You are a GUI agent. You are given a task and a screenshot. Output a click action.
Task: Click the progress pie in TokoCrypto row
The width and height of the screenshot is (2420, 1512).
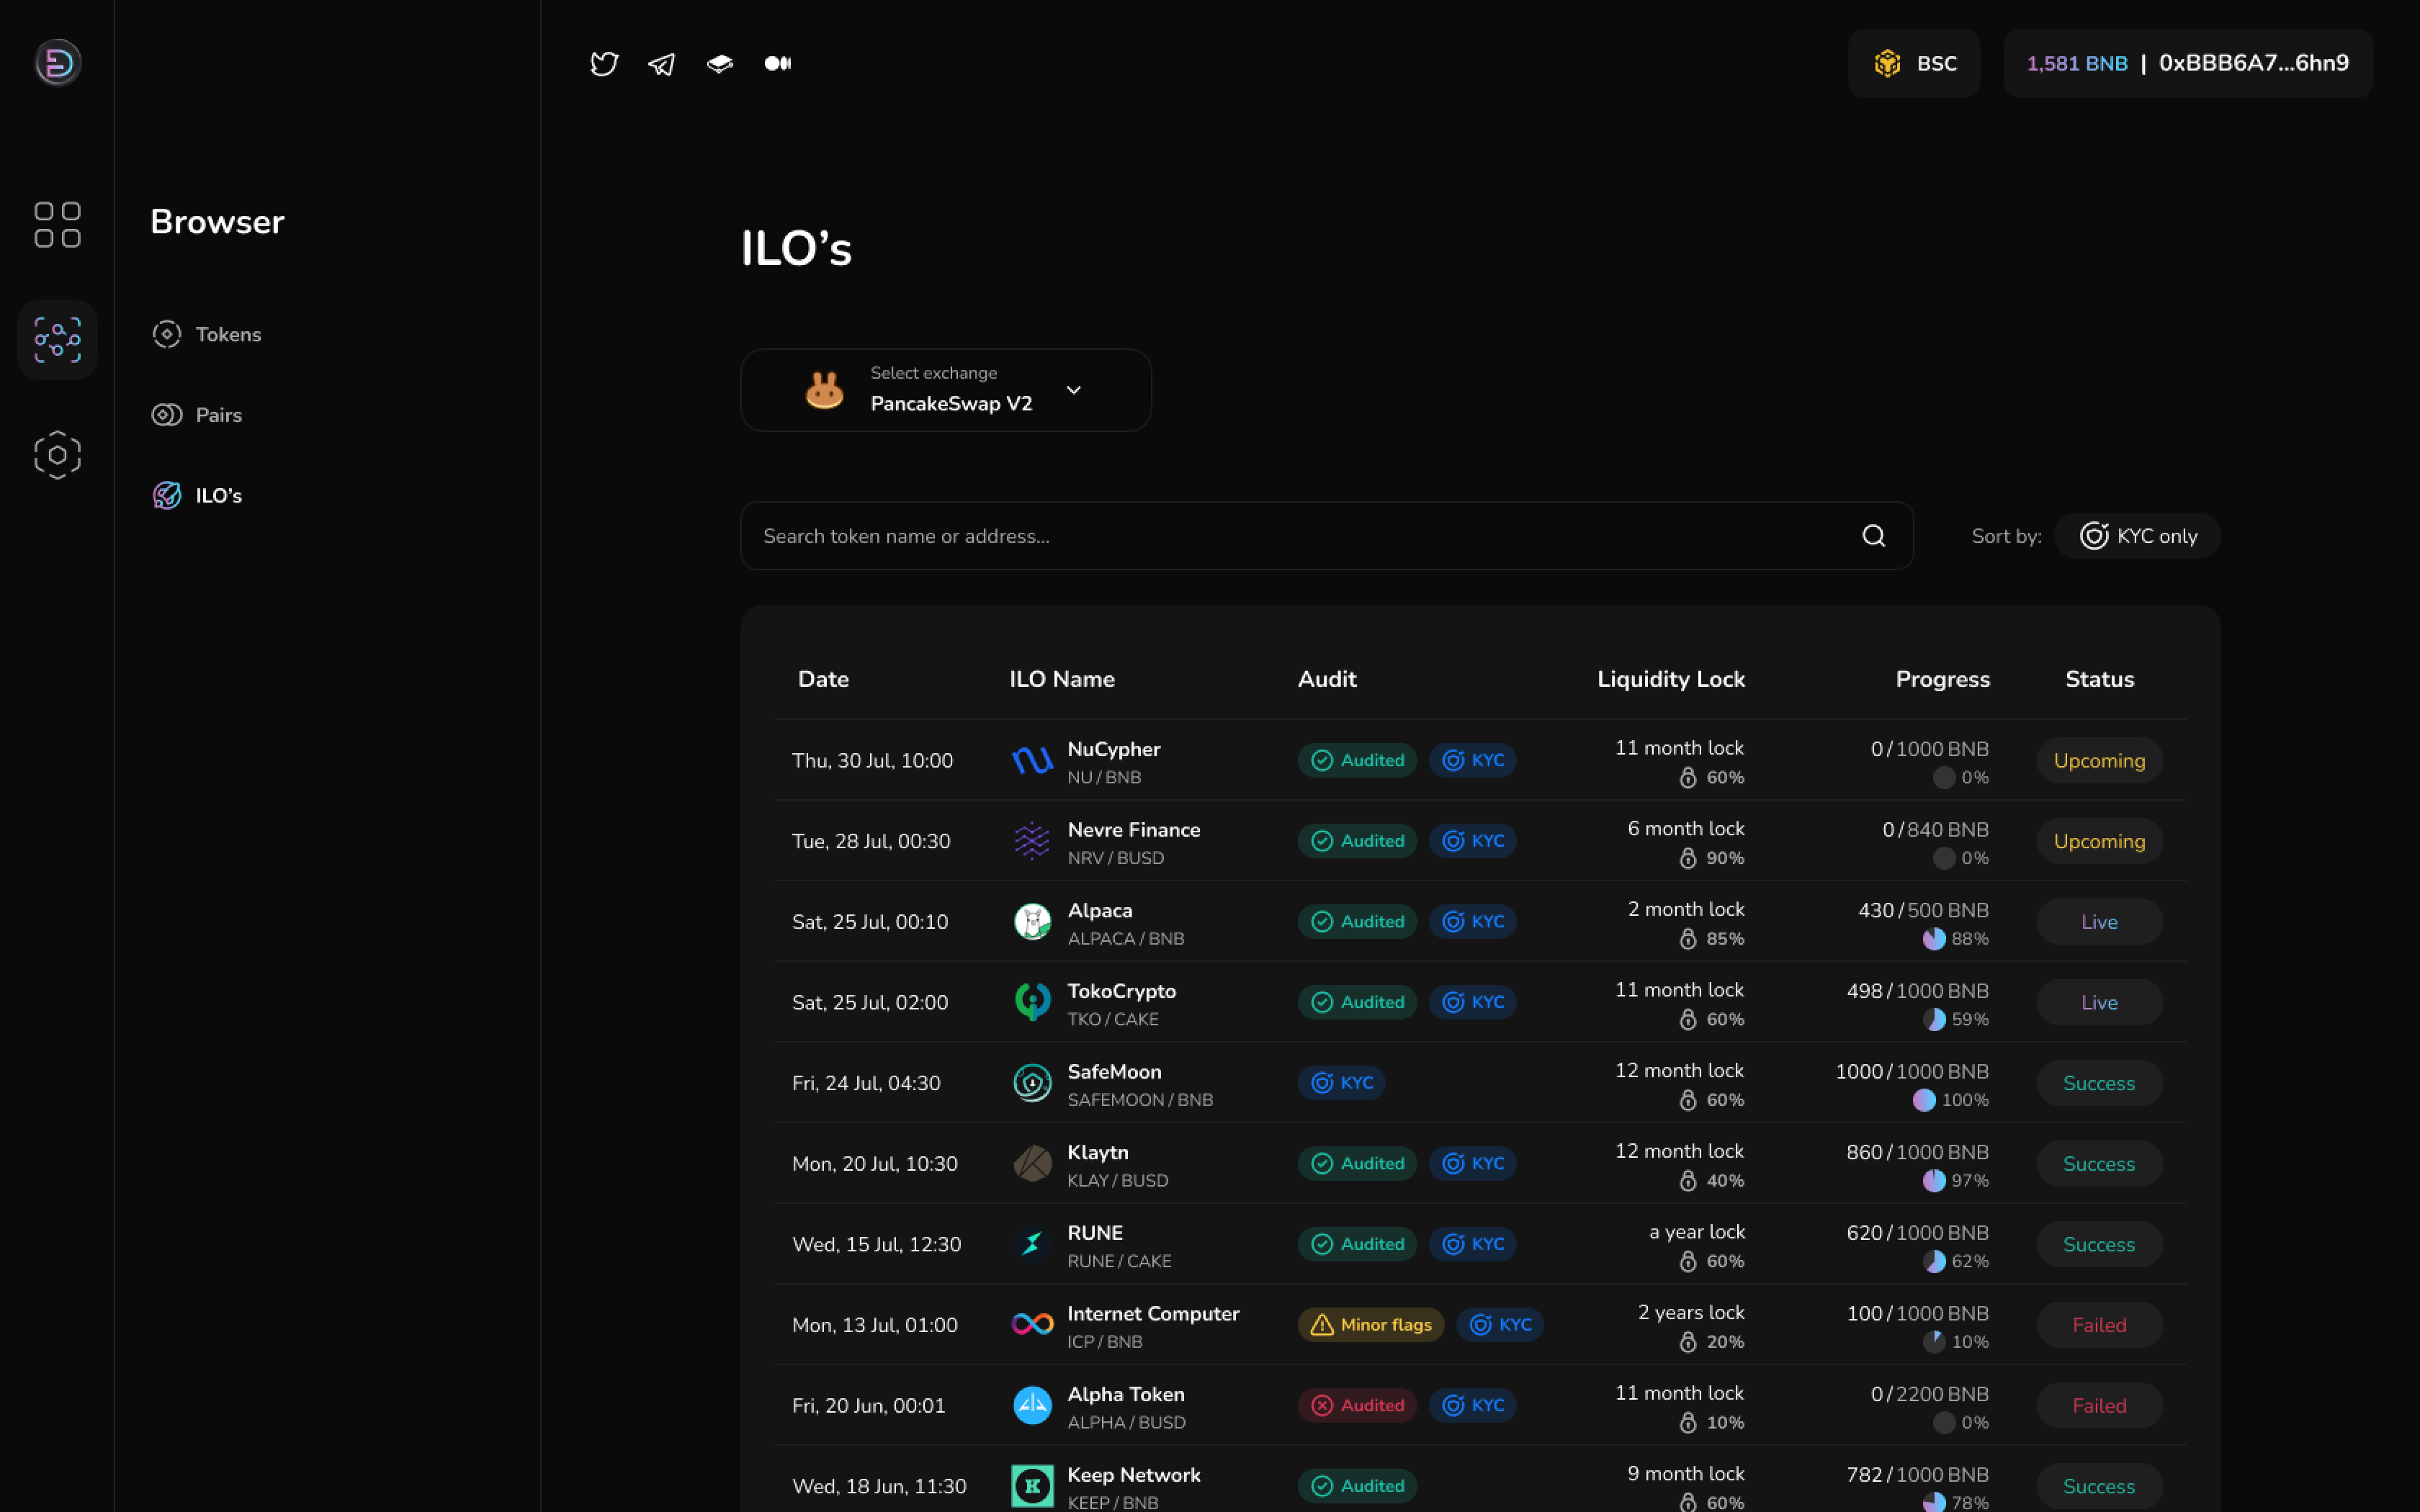tap(1934, 1020)
